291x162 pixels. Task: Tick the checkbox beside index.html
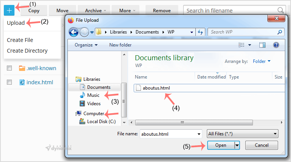pyautogui.click(x=10, y=82)
